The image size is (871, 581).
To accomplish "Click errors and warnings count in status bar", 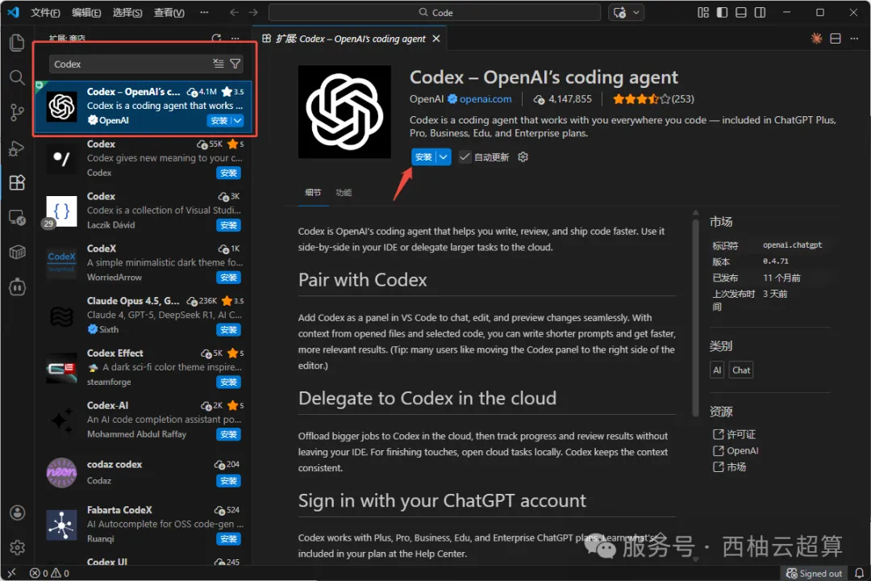I will [x=49, y=573].
